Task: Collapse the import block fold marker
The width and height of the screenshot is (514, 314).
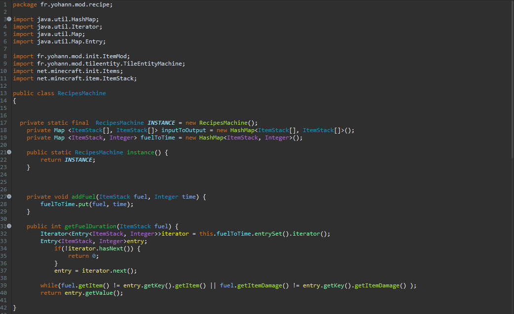Action: coord(9,19)
